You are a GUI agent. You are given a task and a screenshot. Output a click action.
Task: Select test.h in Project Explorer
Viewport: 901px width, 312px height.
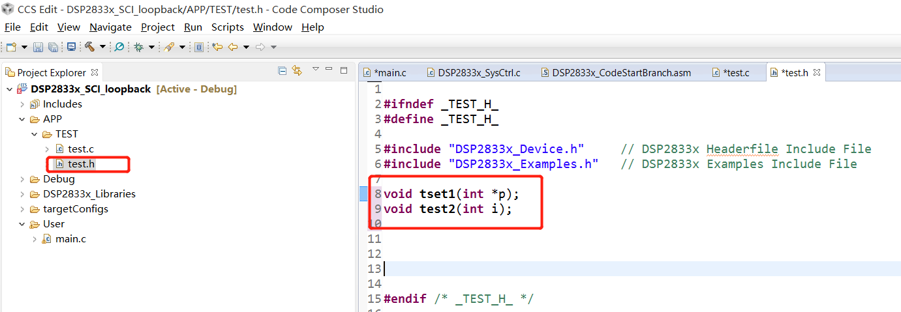pyautogui.click(x=81, y=163)
